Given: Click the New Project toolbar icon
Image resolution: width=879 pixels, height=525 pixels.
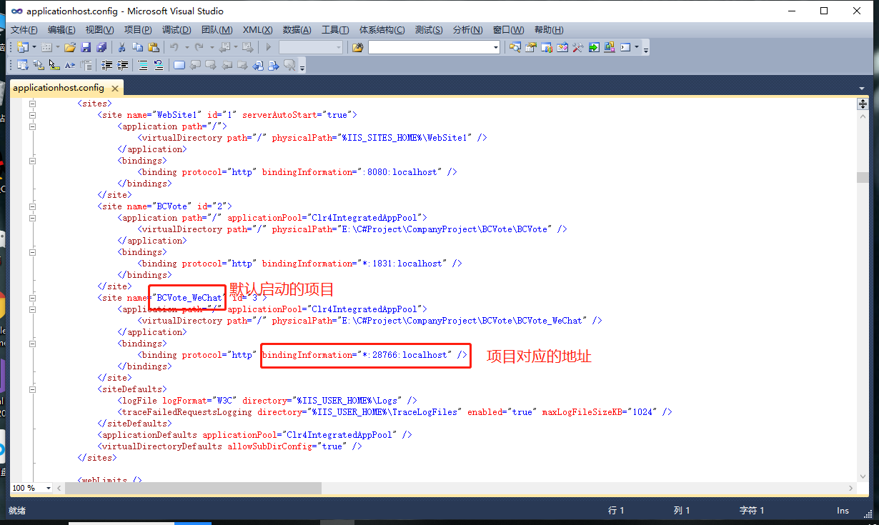Looking at the screenshot, I should 21,47.
